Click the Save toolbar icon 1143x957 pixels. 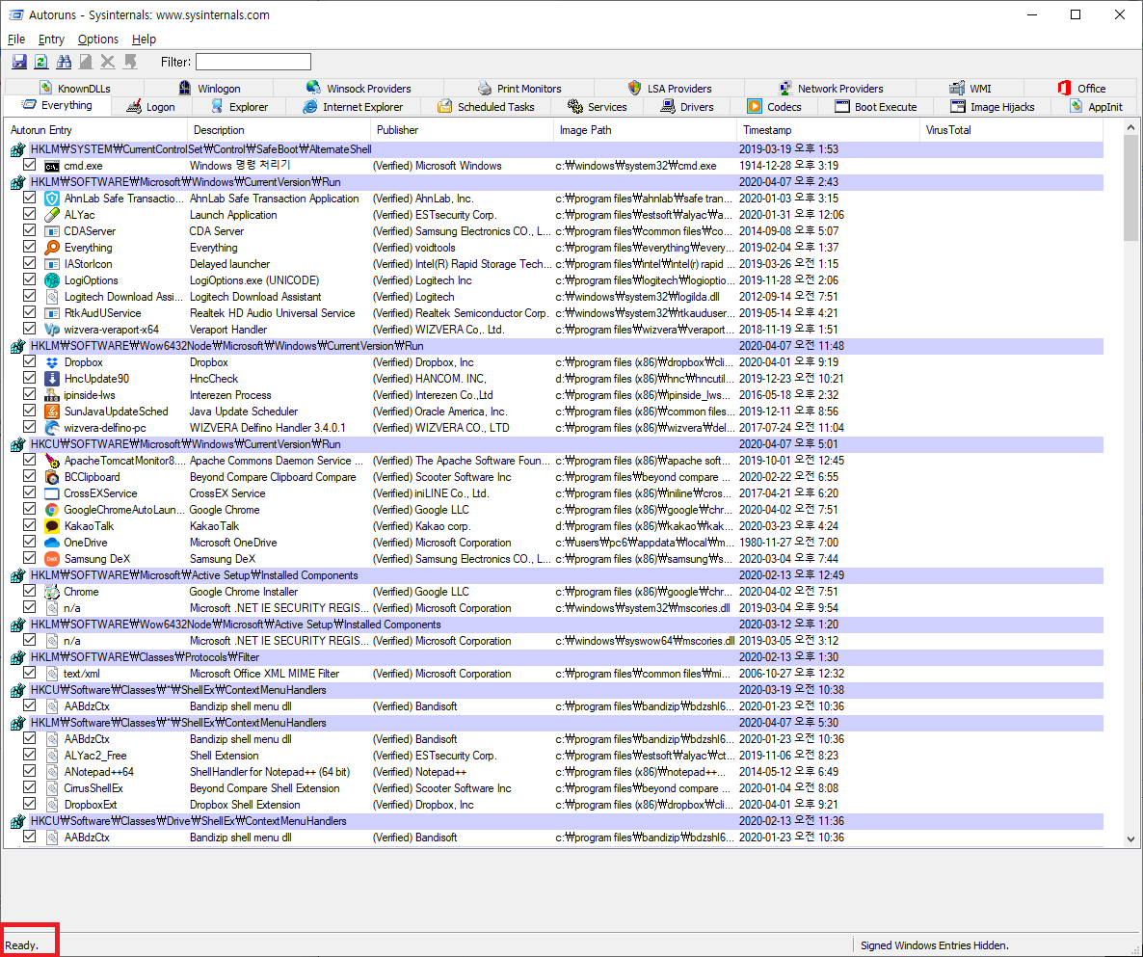point(19,62)
